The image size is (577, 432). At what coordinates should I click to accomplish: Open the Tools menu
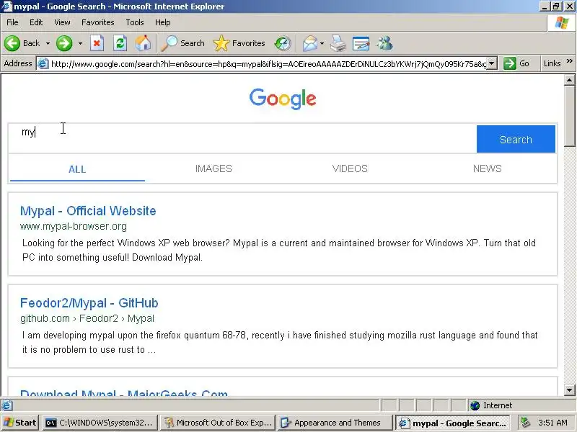pyautogui.click(x=135, y=22)
